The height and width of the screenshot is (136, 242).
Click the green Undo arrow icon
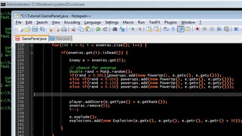coord(98,29)
